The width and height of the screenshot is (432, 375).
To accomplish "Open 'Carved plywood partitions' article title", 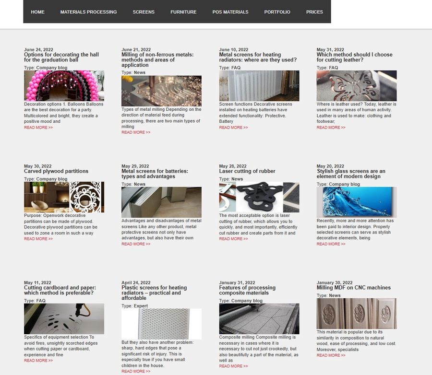I will pyautogui.click(x=56, y=171).
